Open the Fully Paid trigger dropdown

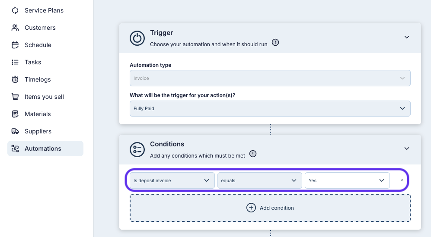270,108
